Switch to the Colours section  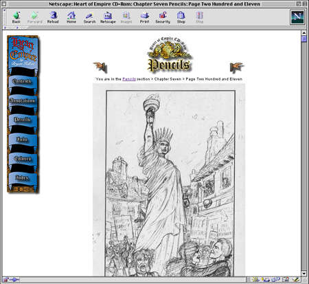point(22,159)
